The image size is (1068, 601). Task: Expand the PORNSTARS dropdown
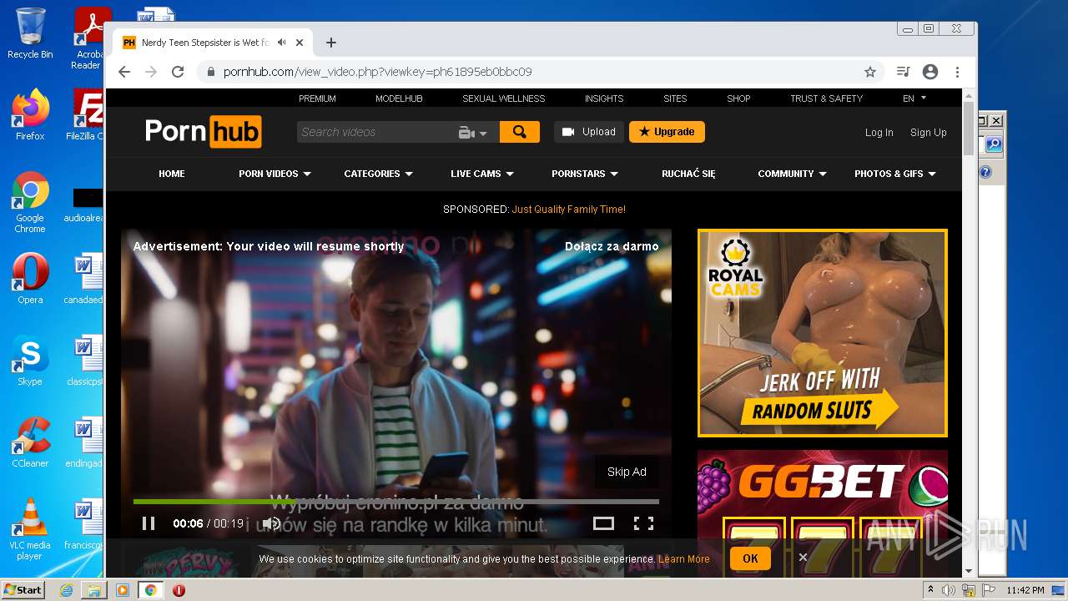[584, 174]
